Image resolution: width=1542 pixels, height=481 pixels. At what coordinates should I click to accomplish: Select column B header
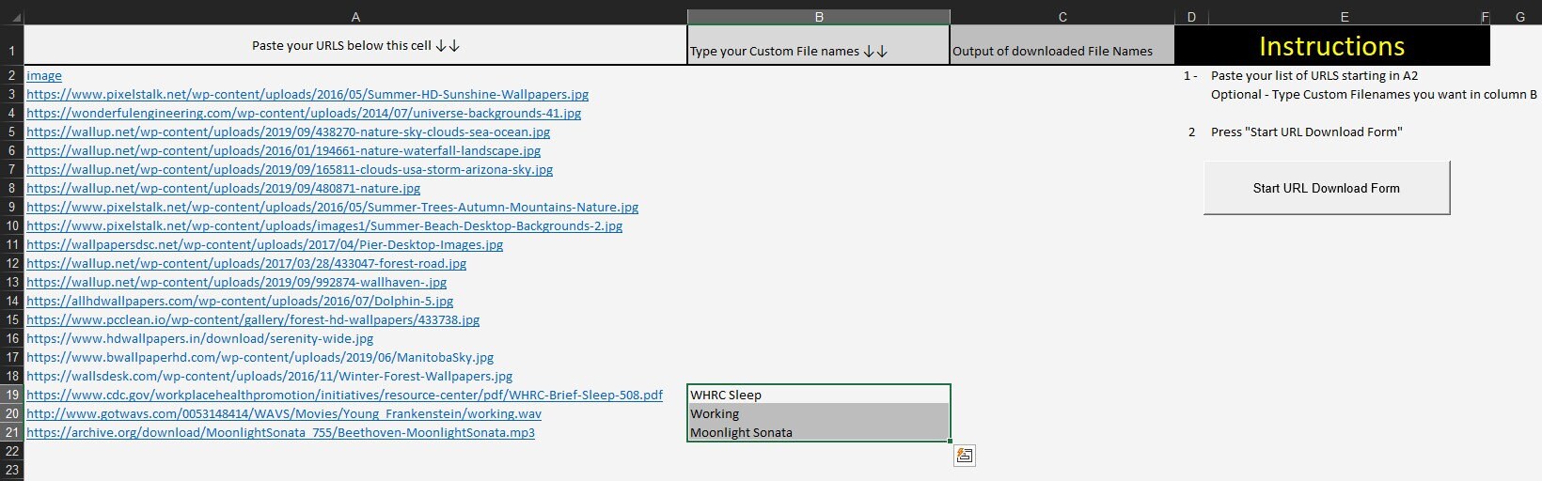pos(819,17)
